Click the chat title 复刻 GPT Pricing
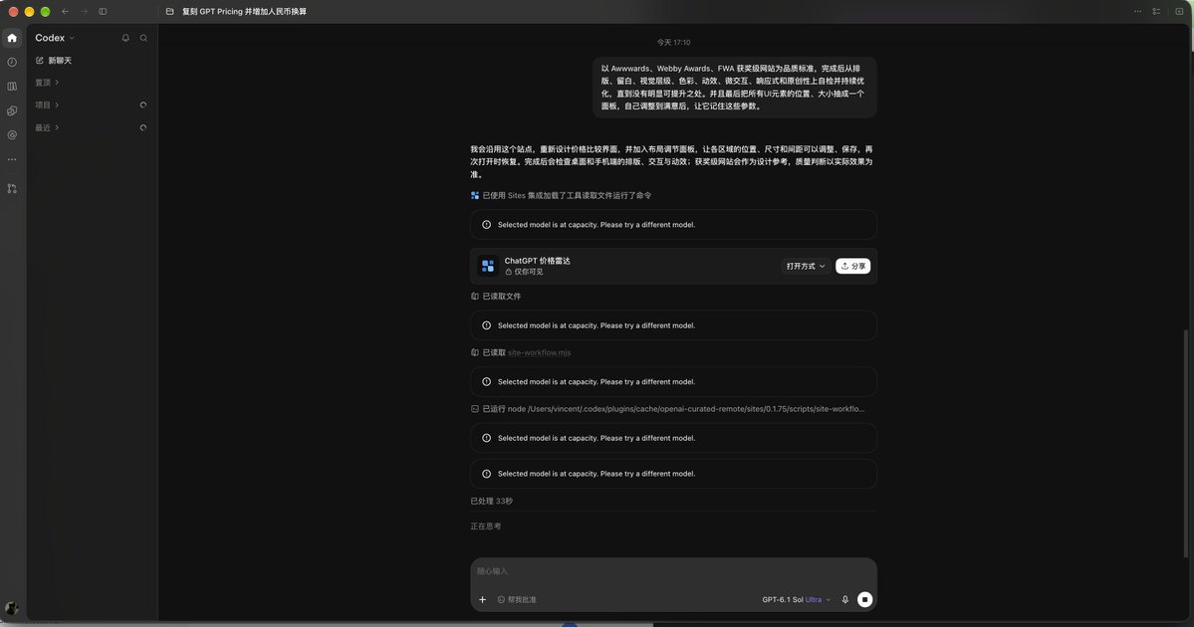The height and width of the screenshot is (627, 1194). [244, 11]
